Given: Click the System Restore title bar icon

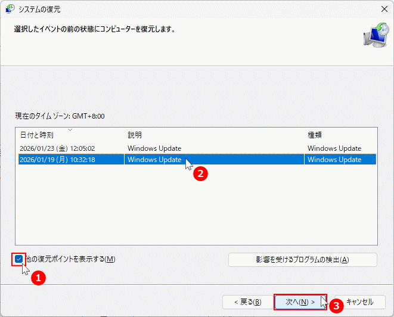Looking at the screenshot, I should pos(10,9).
